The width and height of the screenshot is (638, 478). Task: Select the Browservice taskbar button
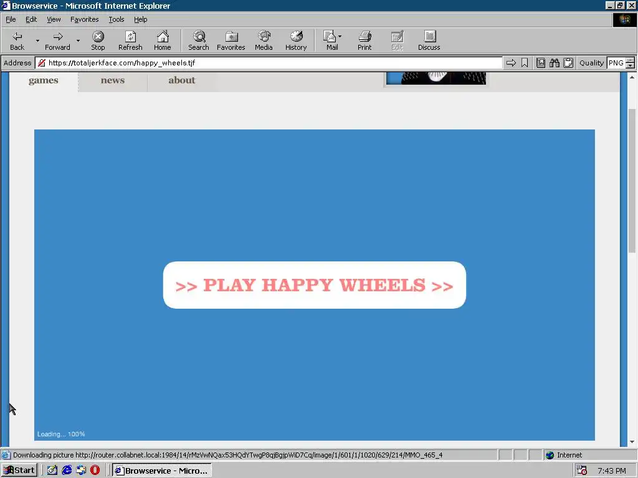(162, 471)
